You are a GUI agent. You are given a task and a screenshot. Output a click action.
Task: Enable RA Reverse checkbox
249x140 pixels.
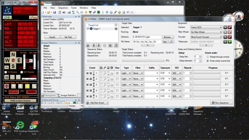[x=6, y=72]
